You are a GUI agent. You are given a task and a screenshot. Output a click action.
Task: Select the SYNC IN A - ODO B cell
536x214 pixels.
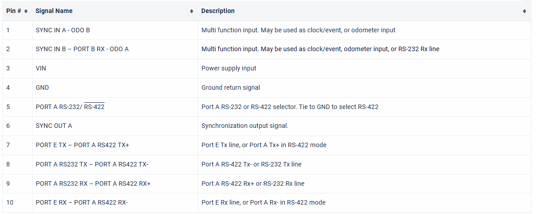click(63, 30)
